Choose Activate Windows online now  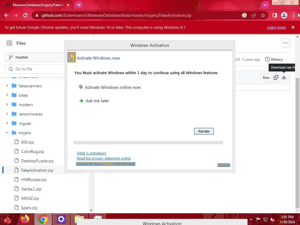(110, 87)
